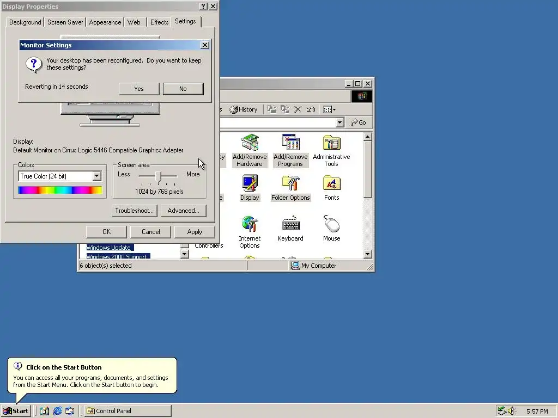The width and height of the screenshot is (558, 418).
Task: Switch to the Web tab
Action: 134,22
